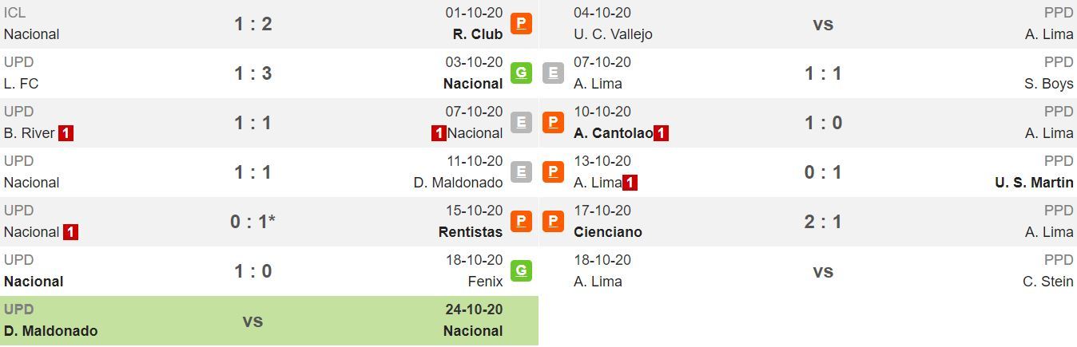
Task: Click the grey E badge for B. River vs Nacional
Action: point(521,122)
